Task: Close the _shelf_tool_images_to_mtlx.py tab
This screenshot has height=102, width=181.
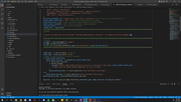Action: click(133, 5)
